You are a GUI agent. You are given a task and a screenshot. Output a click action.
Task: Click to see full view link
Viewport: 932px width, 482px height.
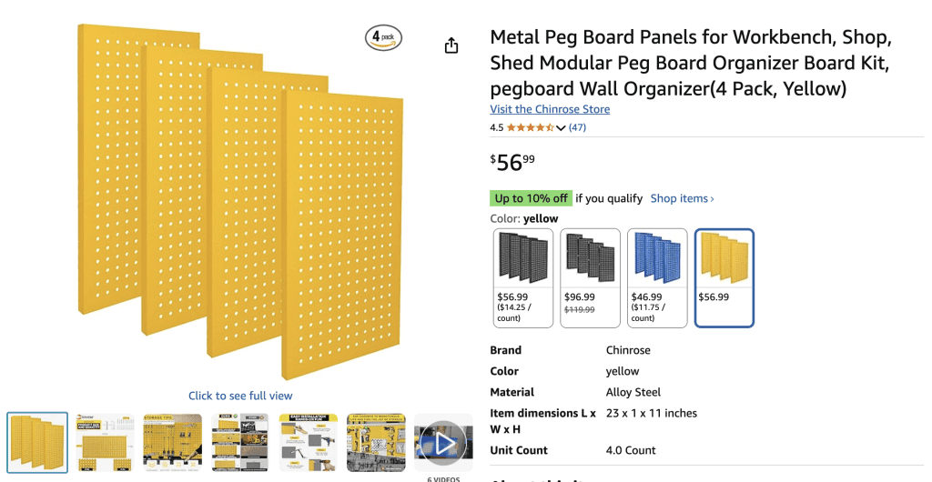coord(240,396)
